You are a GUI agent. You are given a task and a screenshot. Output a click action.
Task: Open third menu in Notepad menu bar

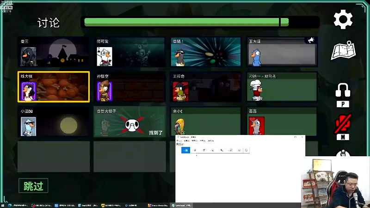194,141
